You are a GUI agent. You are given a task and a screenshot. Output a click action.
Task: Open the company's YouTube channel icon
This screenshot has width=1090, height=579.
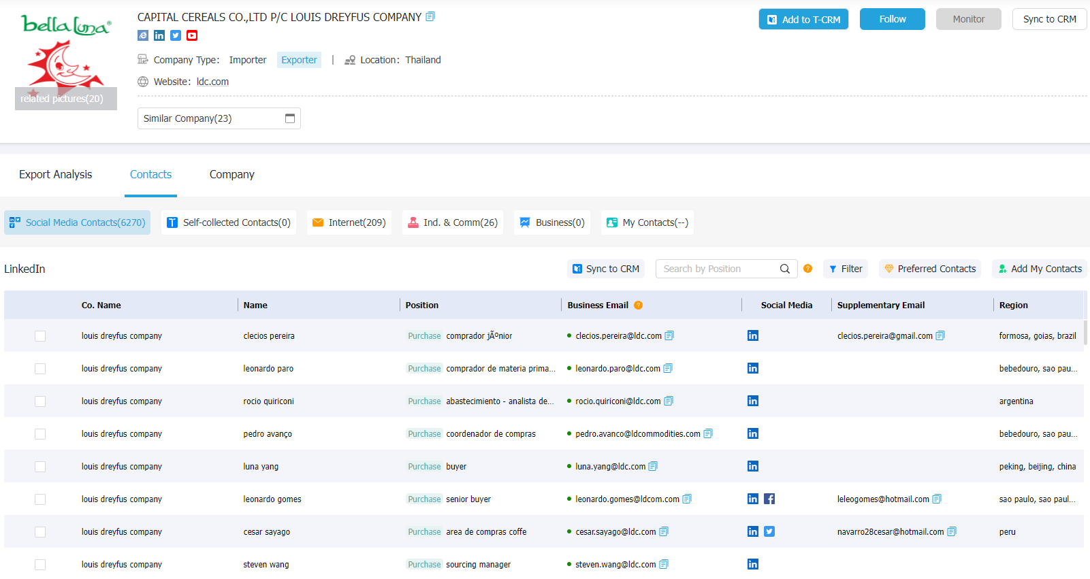(192, 35)
